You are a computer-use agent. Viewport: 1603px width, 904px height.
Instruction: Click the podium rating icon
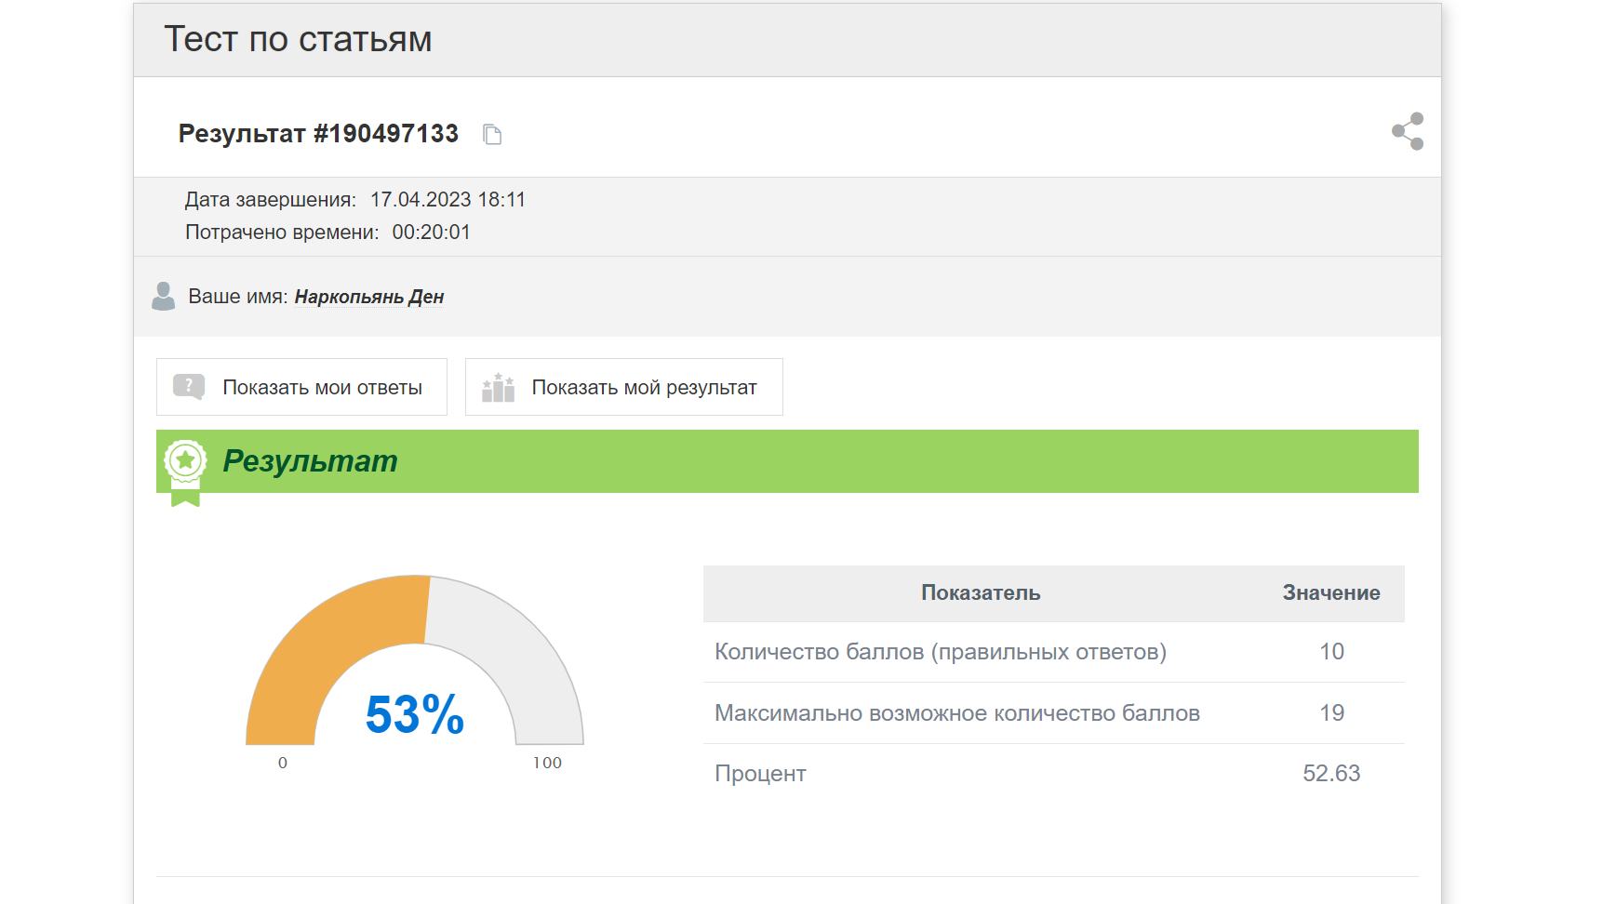tap(498, 387)
